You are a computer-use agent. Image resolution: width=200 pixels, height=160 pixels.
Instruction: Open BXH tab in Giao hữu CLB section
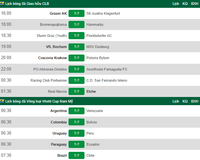195,4
